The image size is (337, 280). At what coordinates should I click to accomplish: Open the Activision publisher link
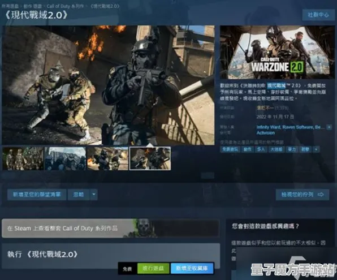pyautogui.click(x=266, y=133)
